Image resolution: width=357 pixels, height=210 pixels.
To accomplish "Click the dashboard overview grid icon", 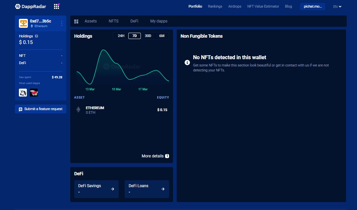I will click(76, 21).
